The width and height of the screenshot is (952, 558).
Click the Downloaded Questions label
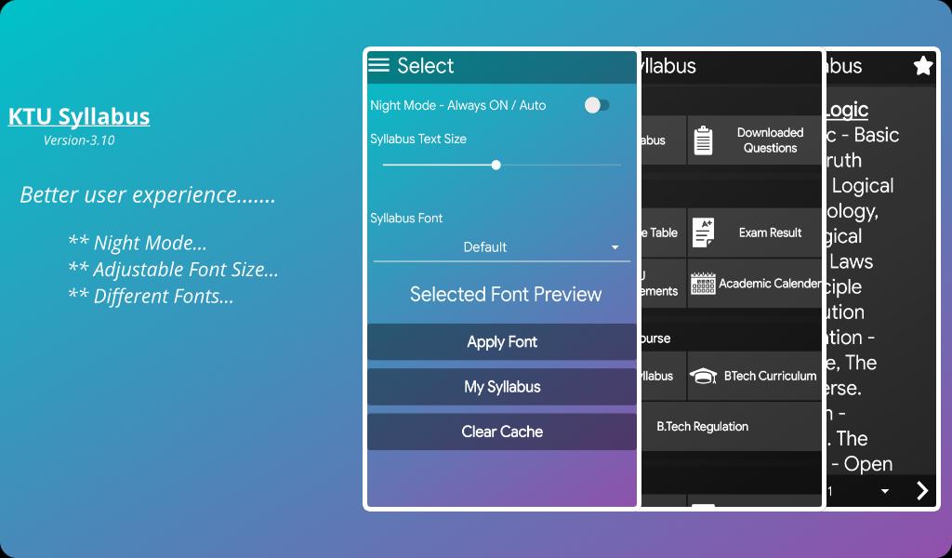pyautogui.click(x=770, y=140)
